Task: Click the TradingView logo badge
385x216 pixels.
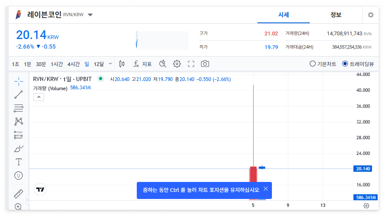Action: (x=40, y=189)
